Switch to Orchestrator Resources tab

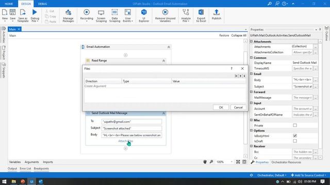tap(286, 162)
